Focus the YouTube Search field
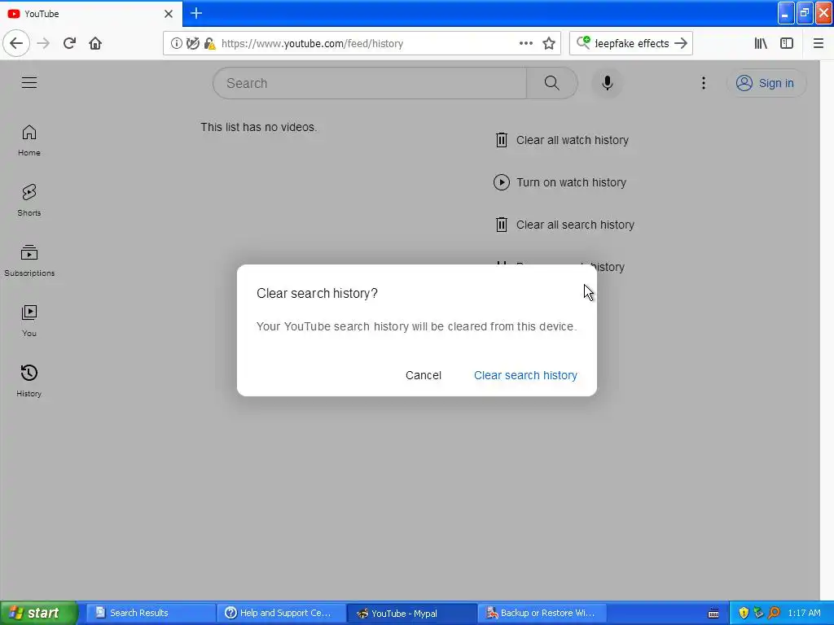The image size is (834, 625). click(370, 83)
